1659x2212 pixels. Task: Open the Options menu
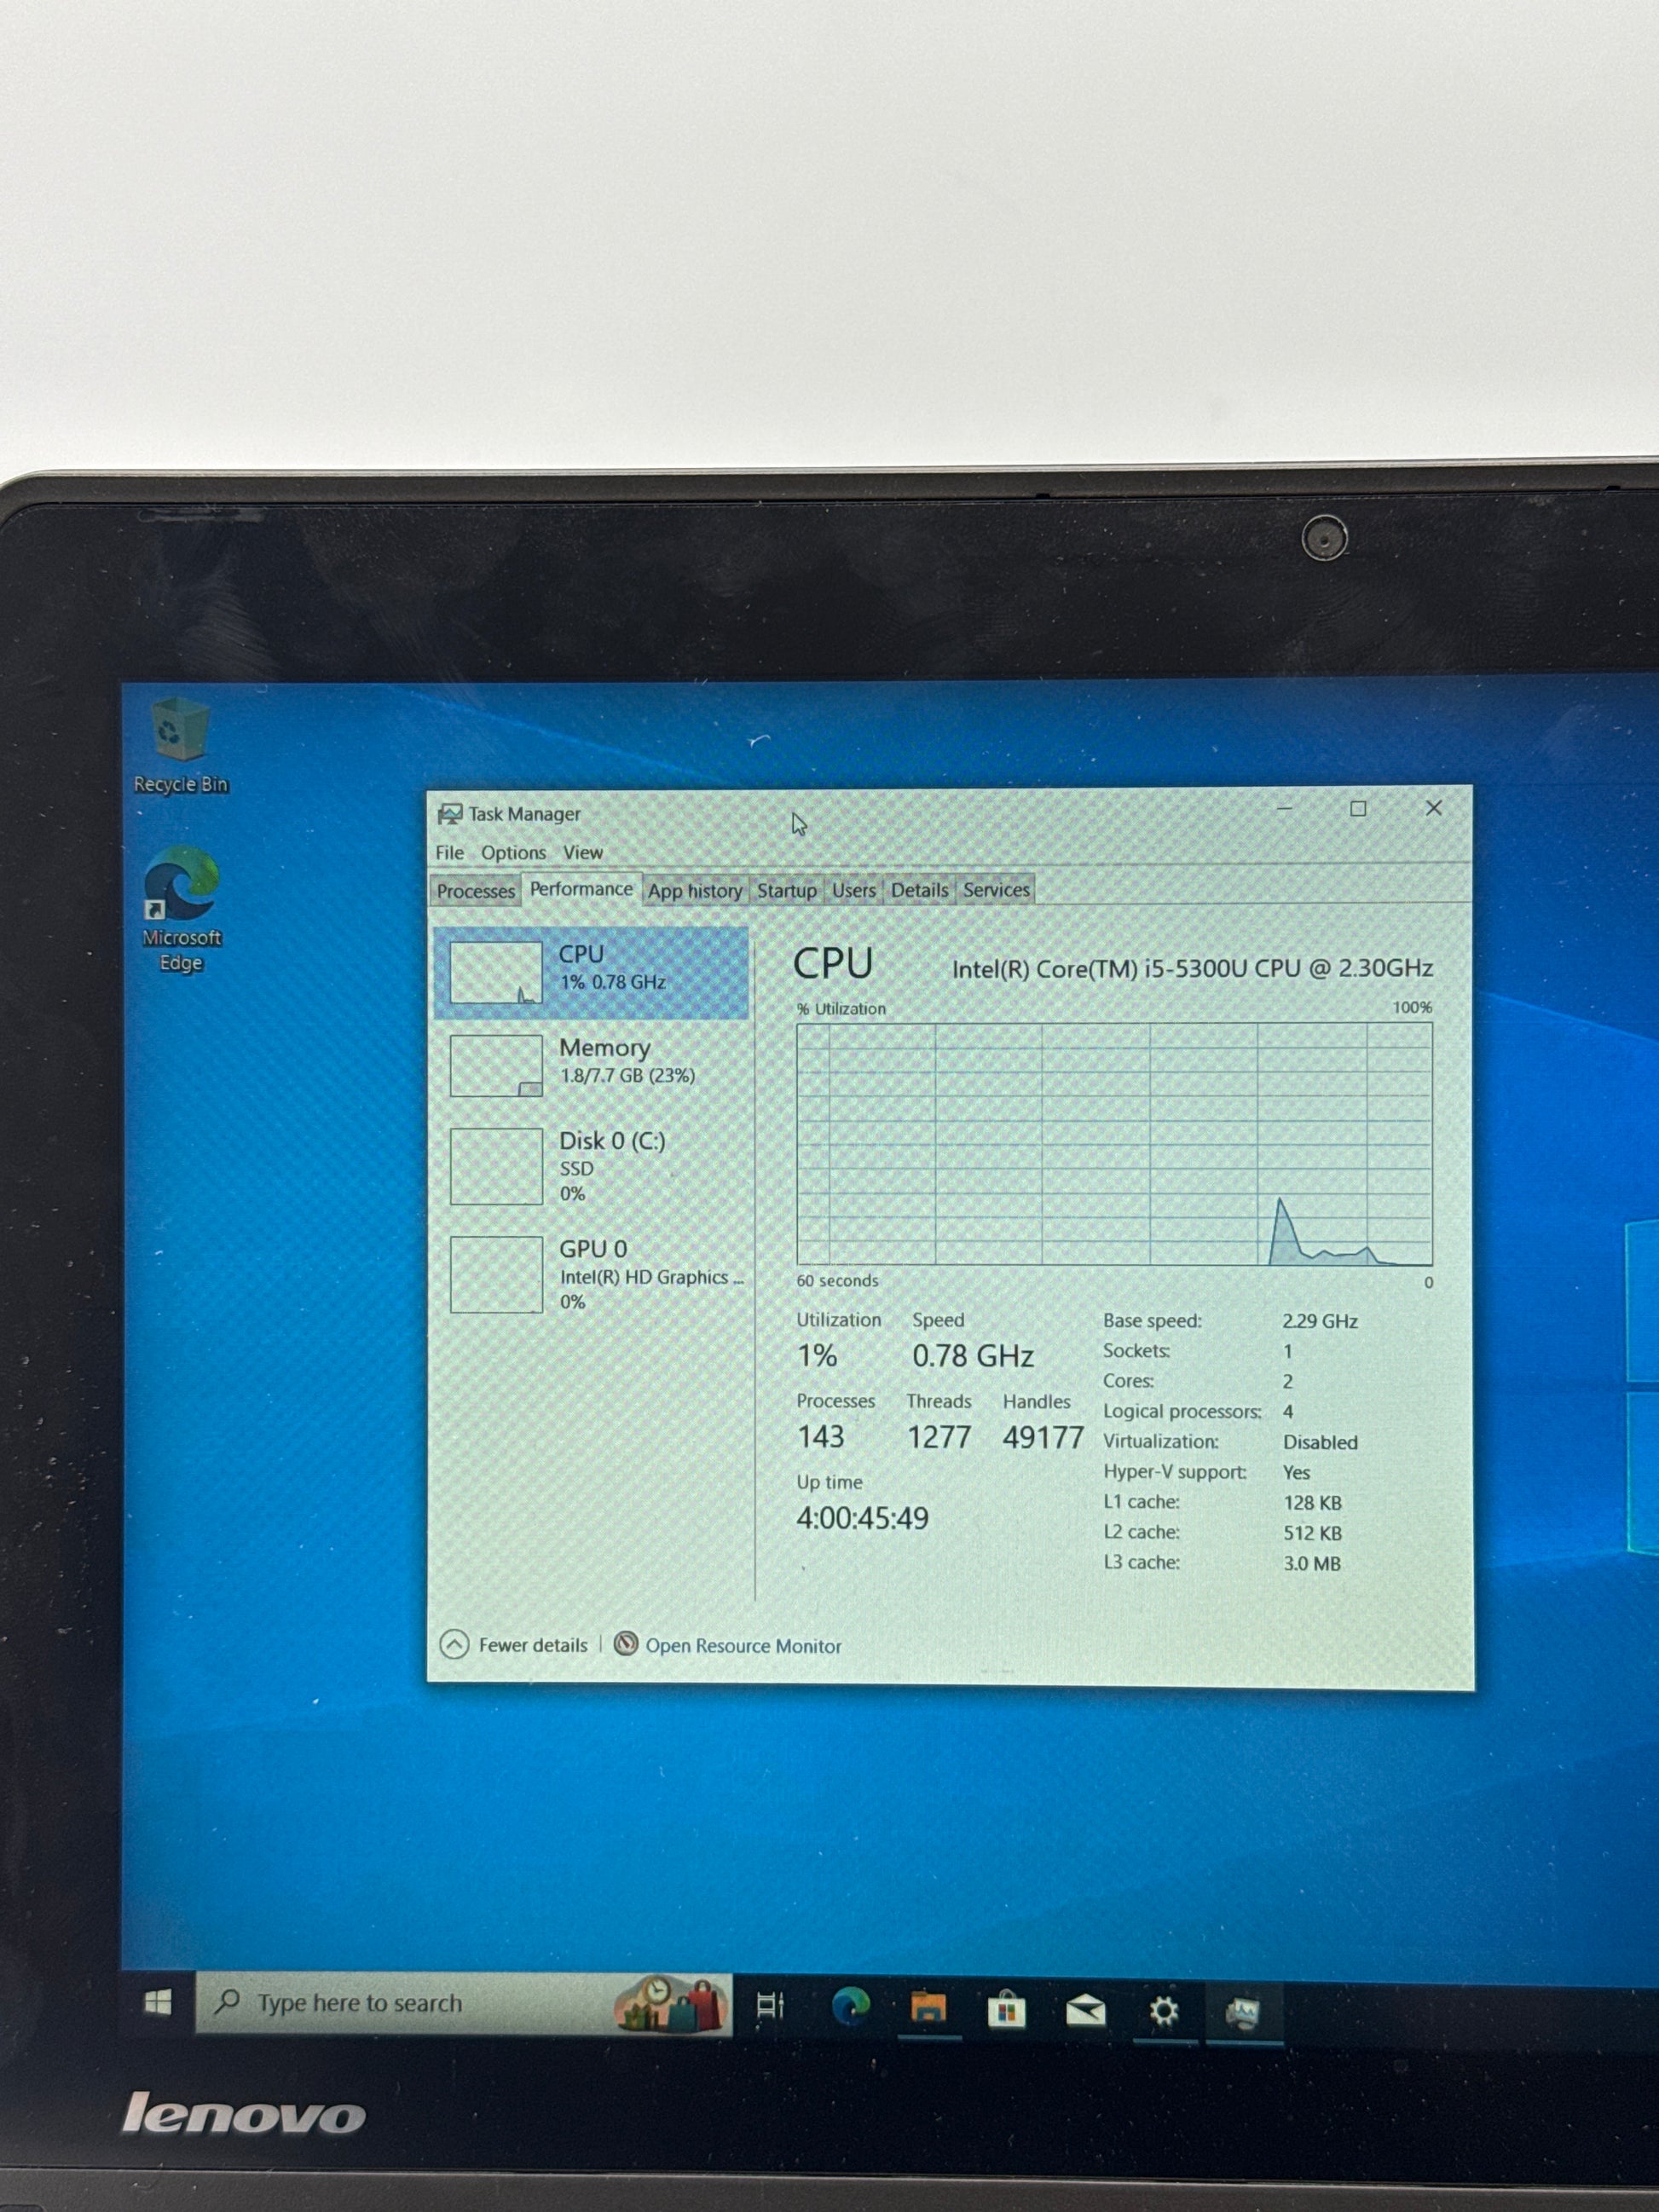513,852
